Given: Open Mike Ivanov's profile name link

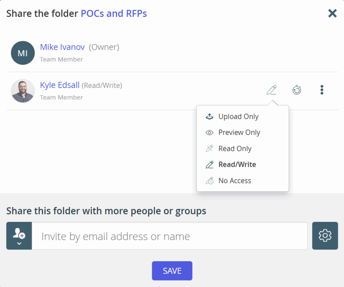Looking at the screenshot, I should click(62, 47).
